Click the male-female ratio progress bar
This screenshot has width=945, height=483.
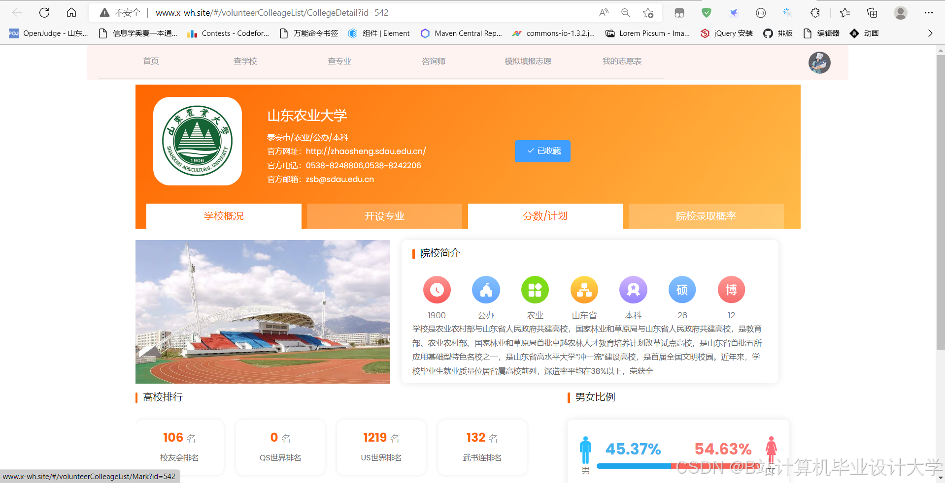(678, 466)
